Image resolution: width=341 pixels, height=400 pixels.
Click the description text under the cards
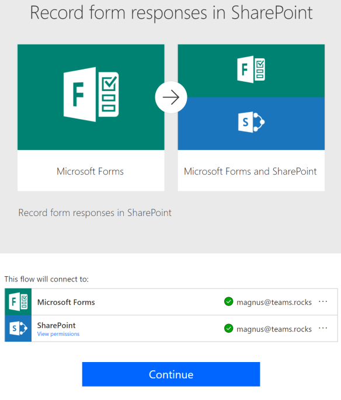coord(95,213)
